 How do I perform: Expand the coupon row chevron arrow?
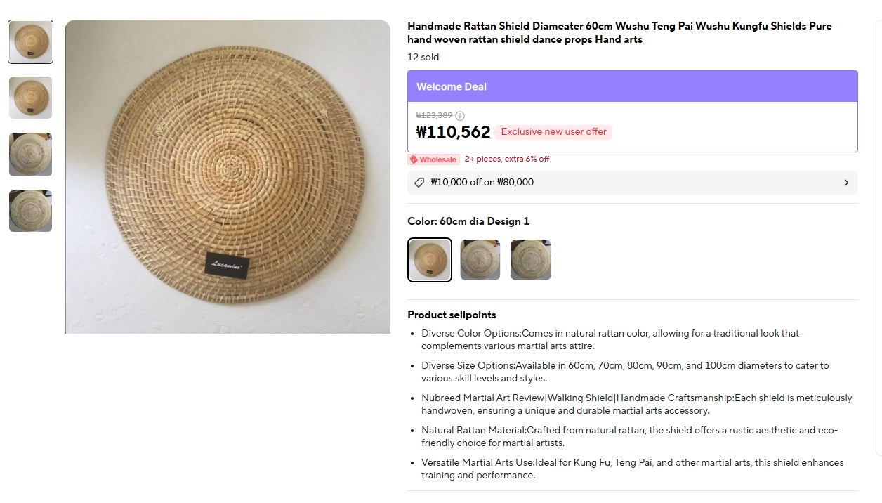pyautogui.click(x=846, y=183)
